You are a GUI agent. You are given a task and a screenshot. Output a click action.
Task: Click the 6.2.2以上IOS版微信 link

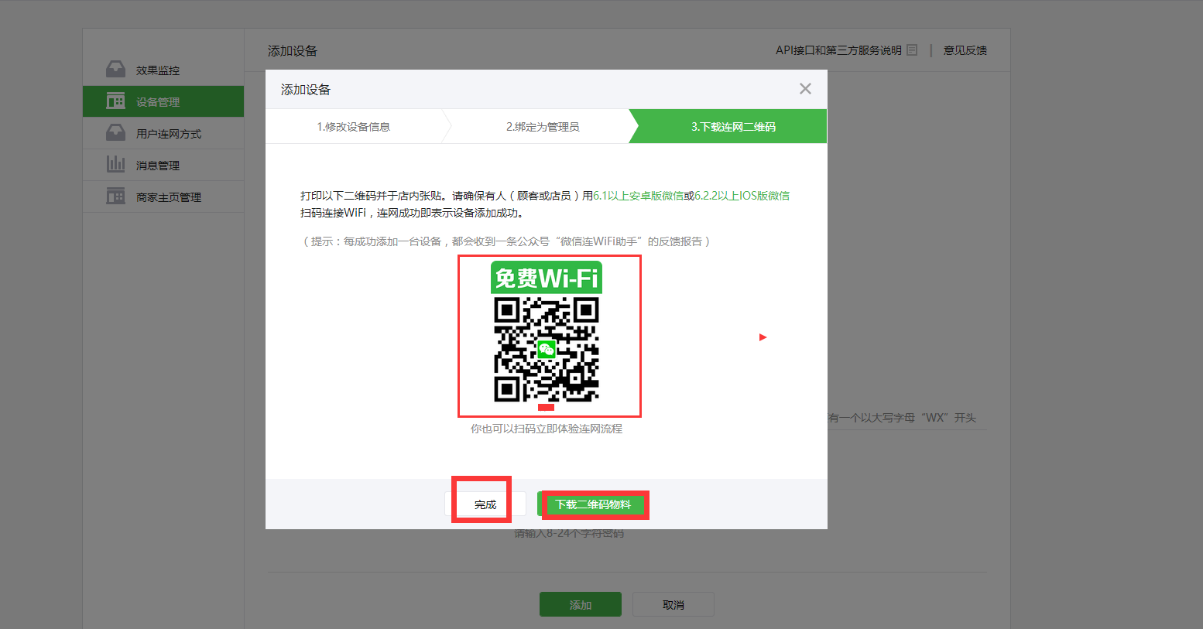click(742, 196)
